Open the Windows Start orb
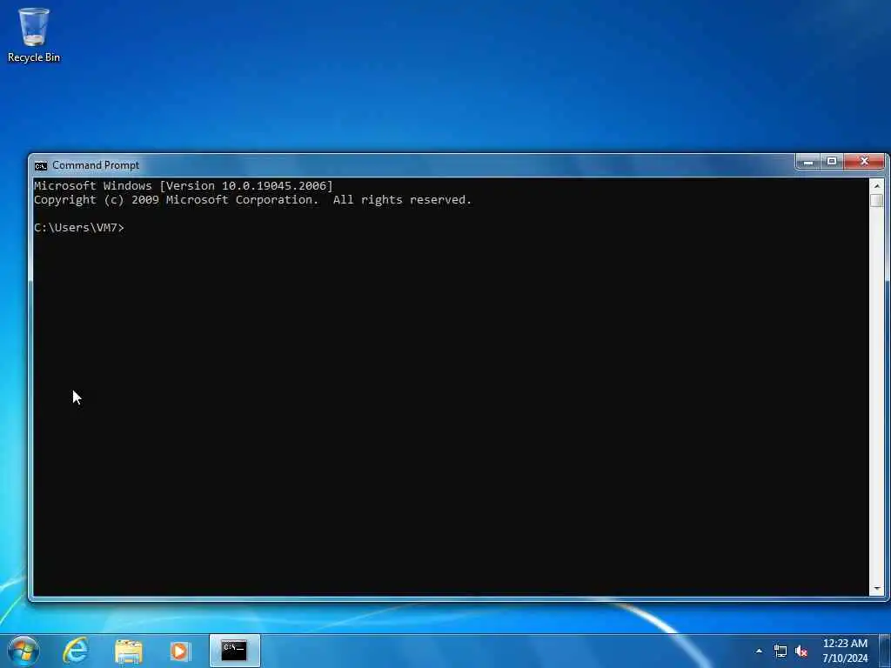This screenshot has height=668, width=891. click(x=23, y=651)
